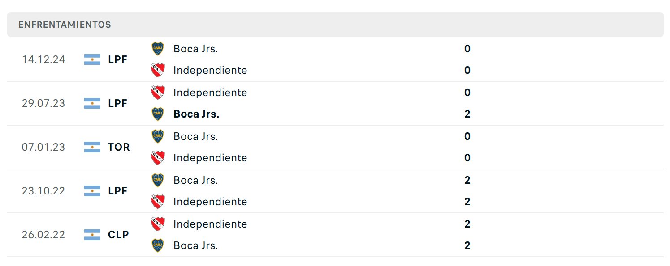Click Boca Jrs. crest in 29.07.23 match

point(158,114)
